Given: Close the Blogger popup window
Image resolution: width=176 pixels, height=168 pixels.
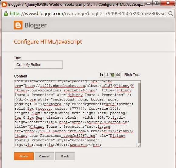Looking at the screenshot, I should [x=168, y=3].
